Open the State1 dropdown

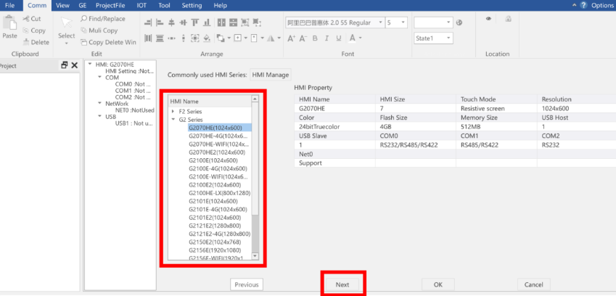click(x=433, y=38)
